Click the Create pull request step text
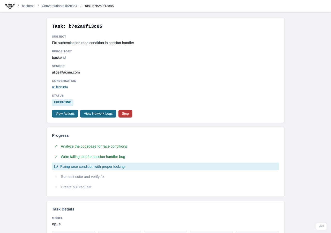 click(x=76, y=187)
